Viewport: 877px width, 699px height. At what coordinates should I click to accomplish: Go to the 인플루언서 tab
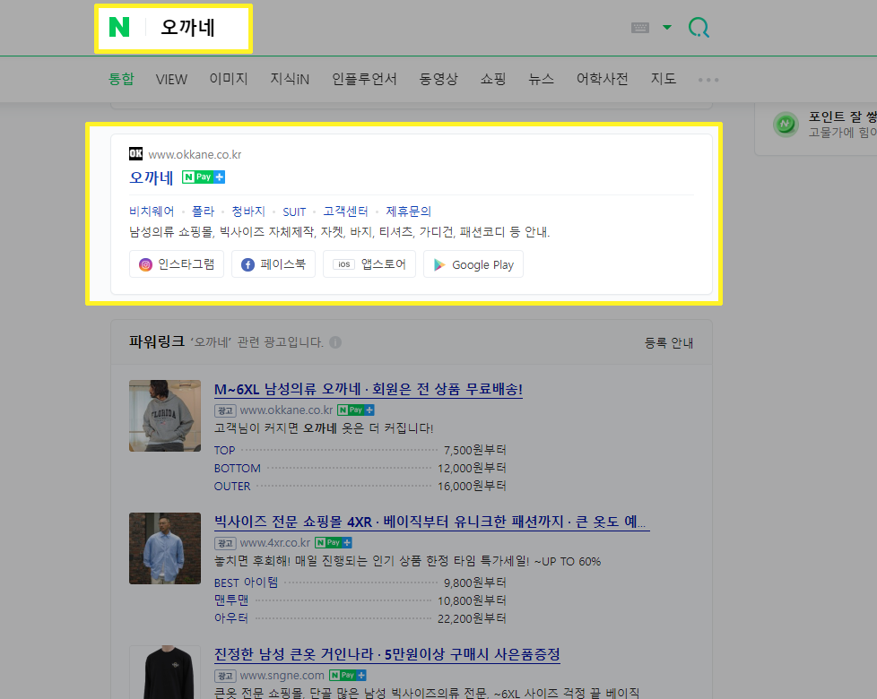pyautogui.click(x=364, y=79)
